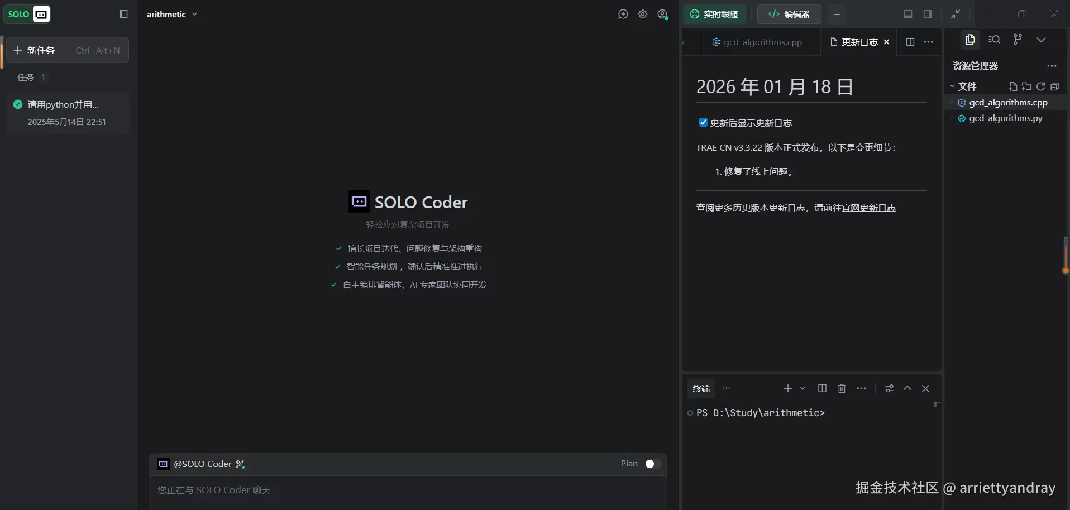Close the application window
1070x510 pixels.
1054,14
